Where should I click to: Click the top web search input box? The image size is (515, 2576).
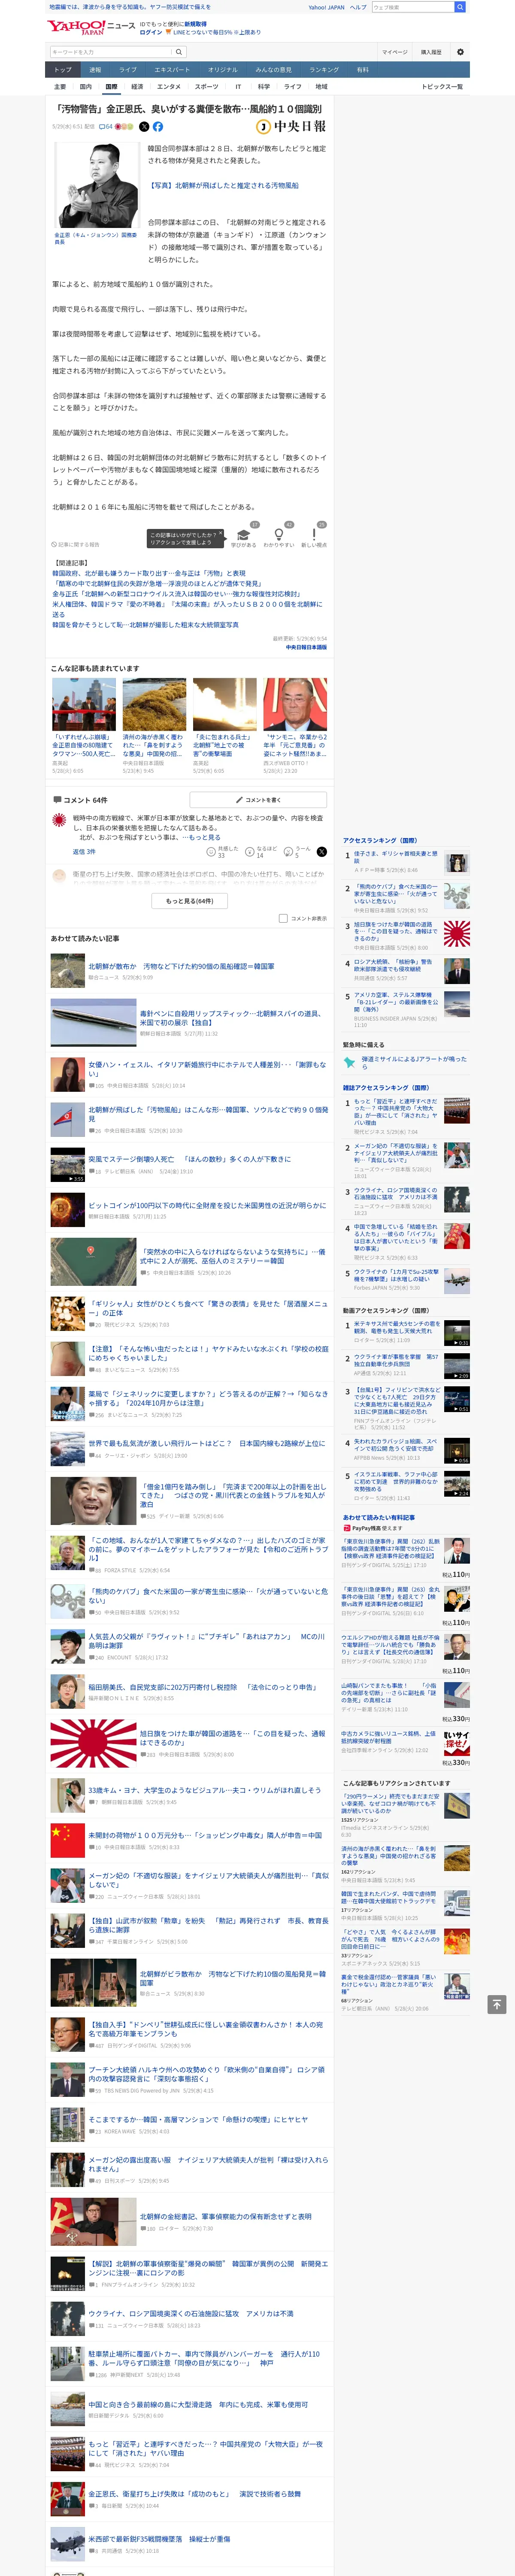[412, 7]
